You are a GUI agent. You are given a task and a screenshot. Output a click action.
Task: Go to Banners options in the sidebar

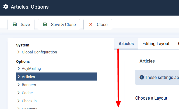point(29,85)
